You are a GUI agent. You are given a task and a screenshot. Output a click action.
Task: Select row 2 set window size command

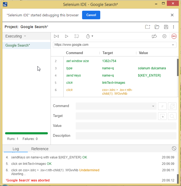[x=114, y=61]
